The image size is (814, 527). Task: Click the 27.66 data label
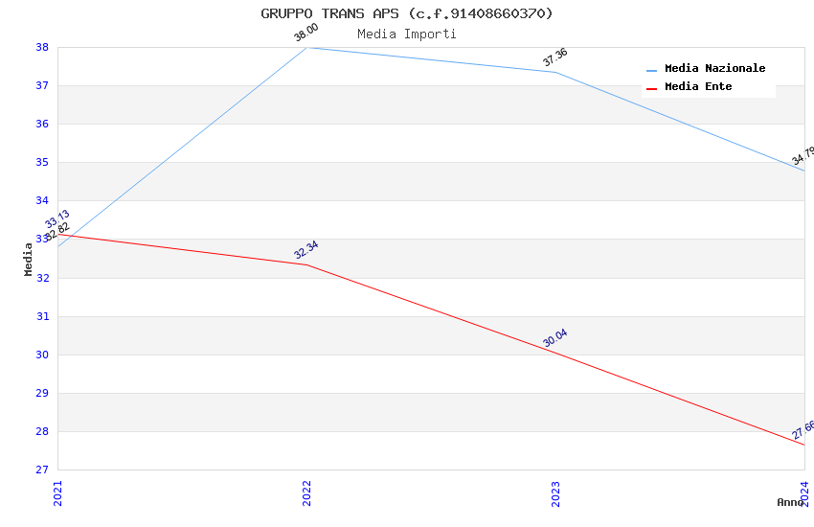coord(803,430)
